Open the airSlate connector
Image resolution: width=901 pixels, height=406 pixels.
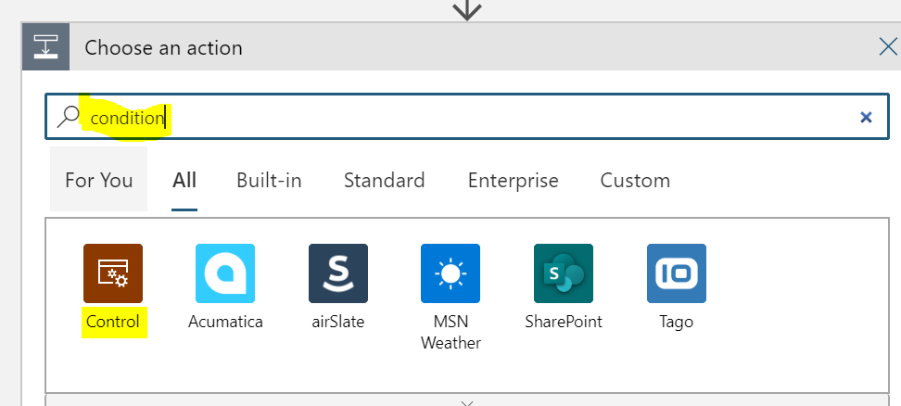click(x=337, y=273)
